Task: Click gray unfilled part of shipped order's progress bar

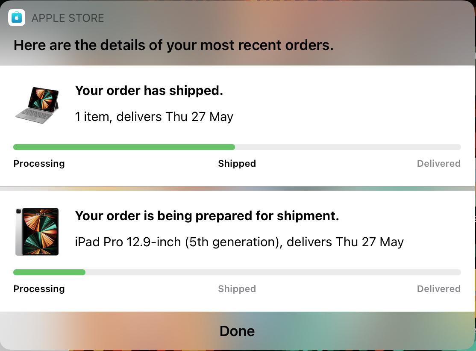Action: (x=348, y=147)
